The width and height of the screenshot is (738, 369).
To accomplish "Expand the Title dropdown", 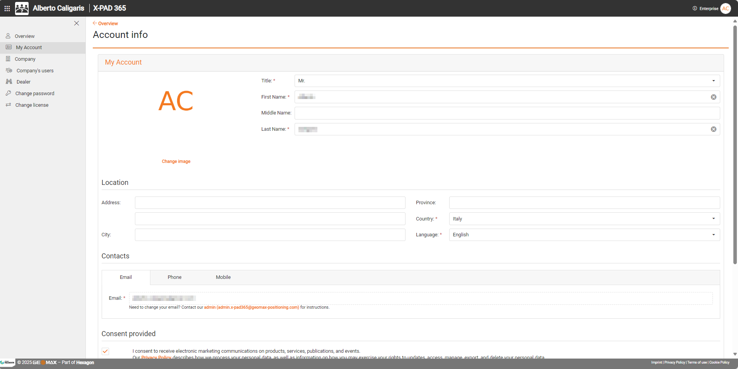I will (x=713, y=81).
